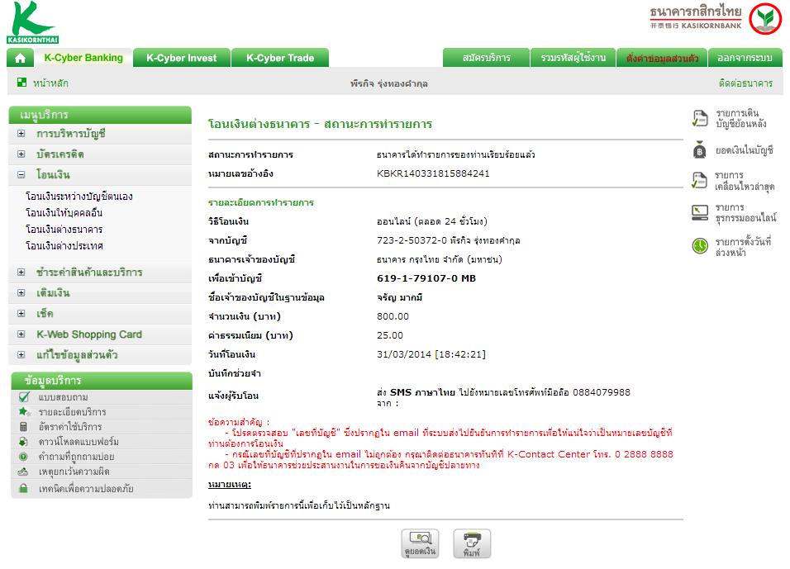Image resolution: width=790 pixels, height=569 pixels.
Task: Switch to the K-Cyber Trade tab
Action: tap(280, 58)
